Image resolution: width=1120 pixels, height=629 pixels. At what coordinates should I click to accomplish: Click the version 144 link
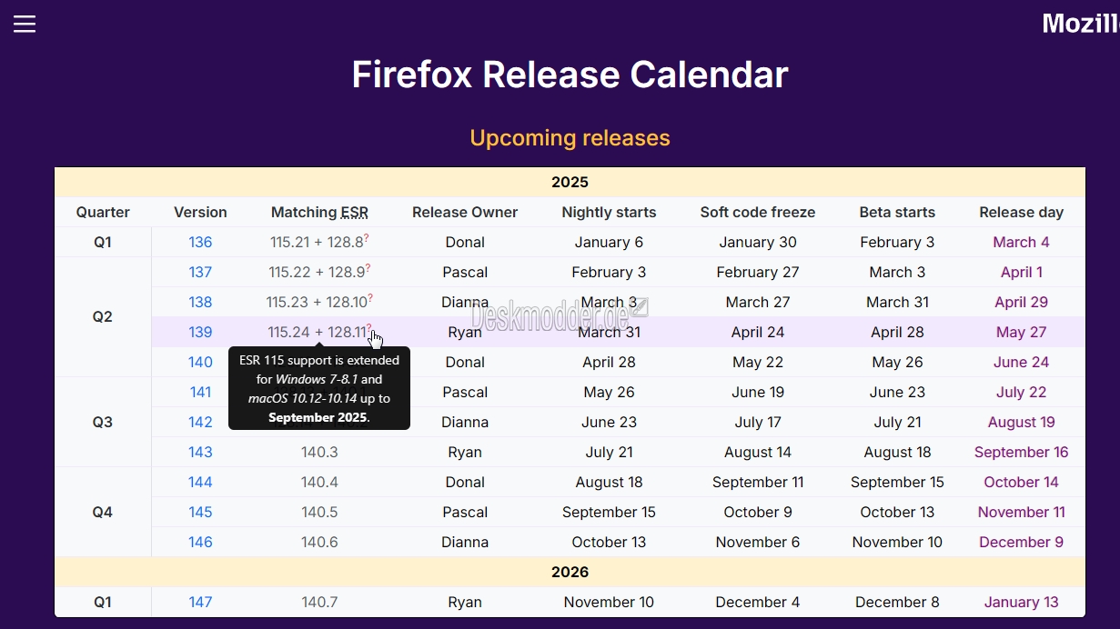pyautogui.click(x=200, y=482)
